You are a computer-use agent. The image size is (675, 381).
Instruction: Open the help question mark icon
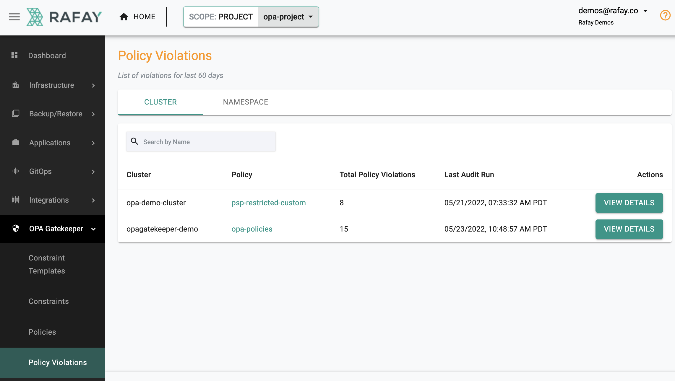point(665,15)
